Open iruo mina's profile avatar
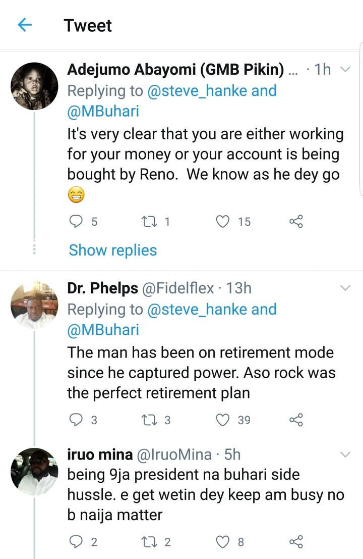This screenshot has width=363, height=559. click(34, 471)
